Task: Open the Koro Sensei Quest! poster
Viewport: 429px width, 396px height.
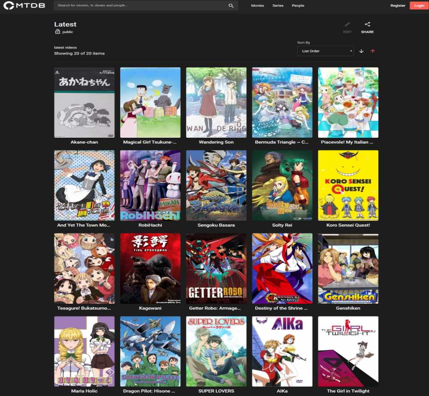Action: [348, 185]
